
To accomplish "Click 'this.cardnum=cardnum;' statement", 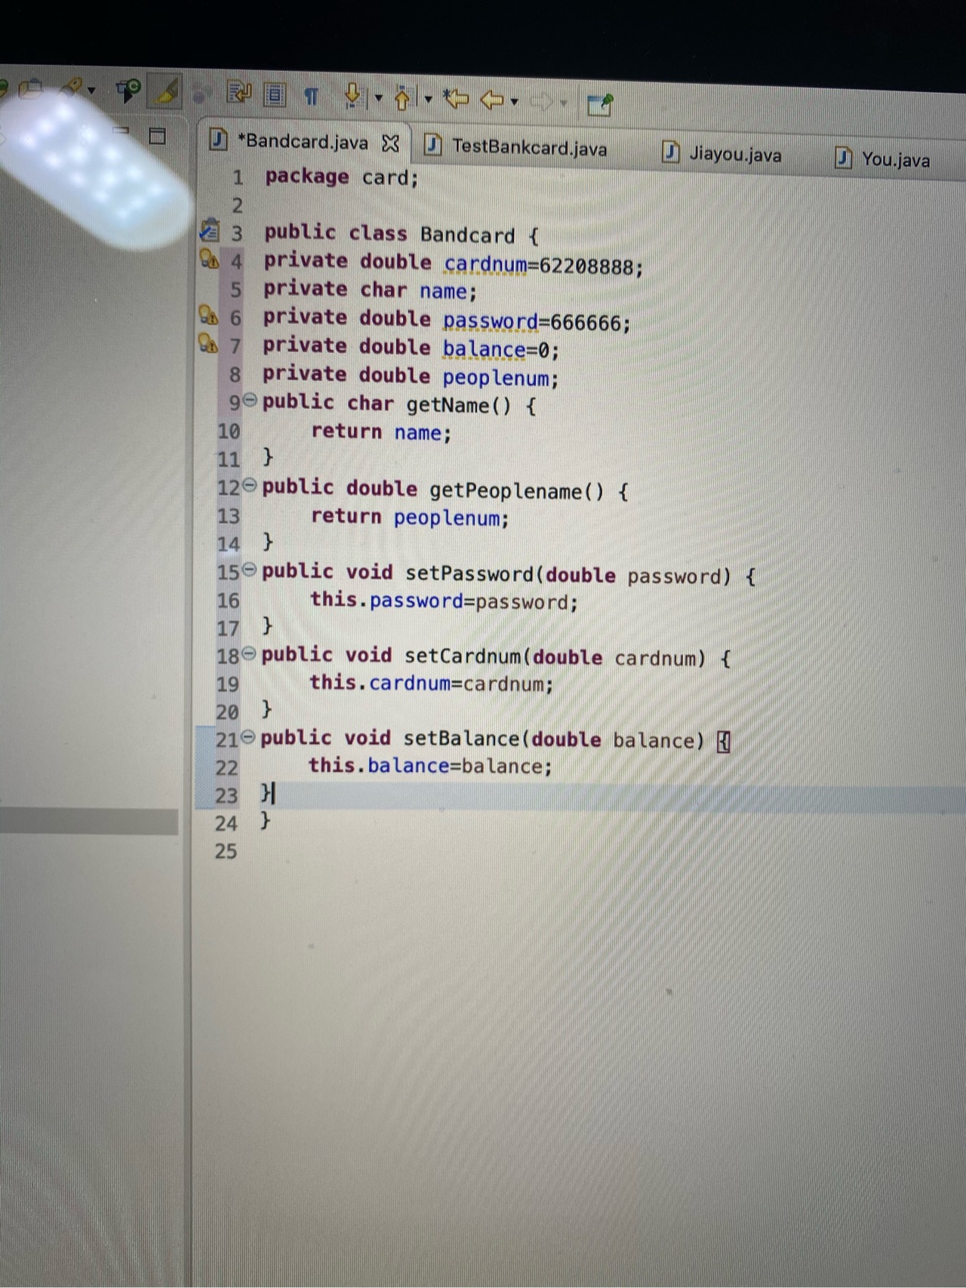I will click(x=431, y=684).
